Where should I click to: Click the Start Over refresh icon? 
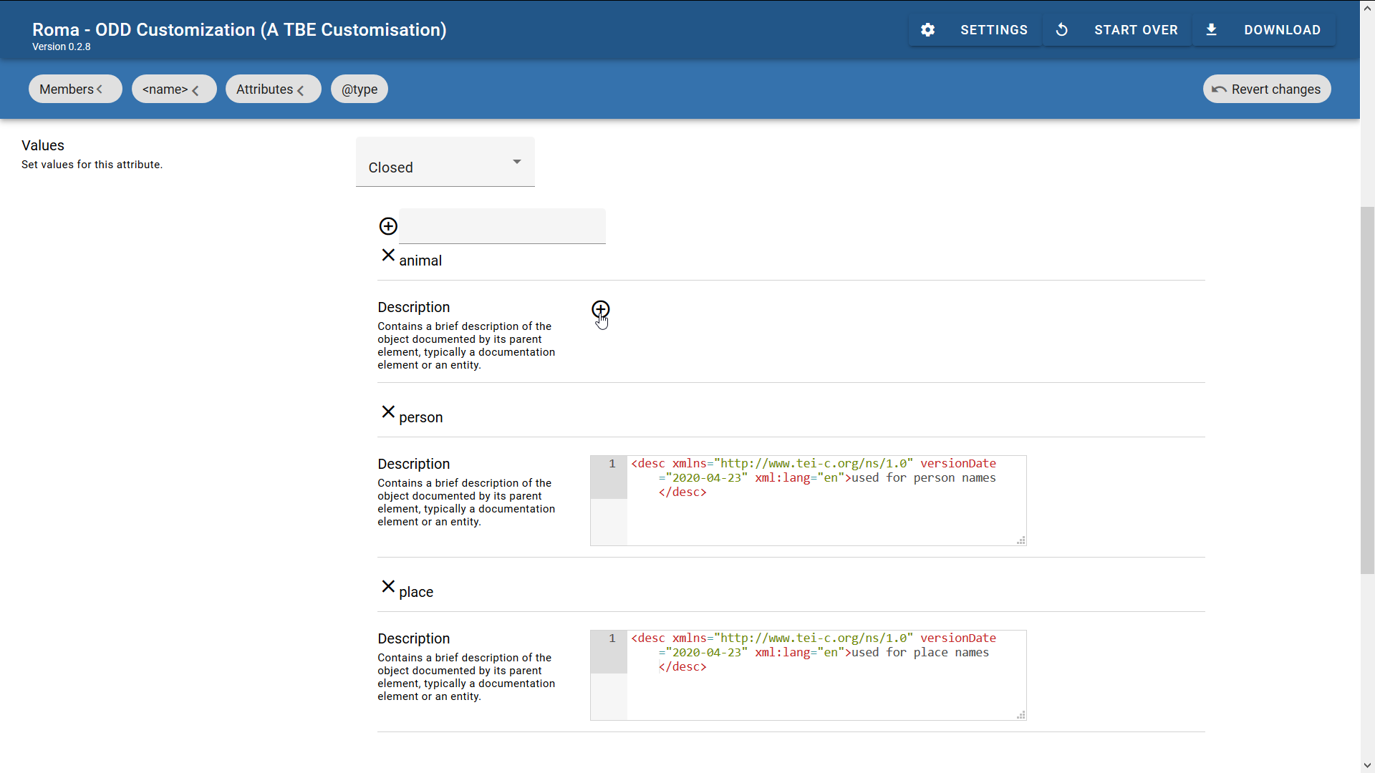point(1062,30)
